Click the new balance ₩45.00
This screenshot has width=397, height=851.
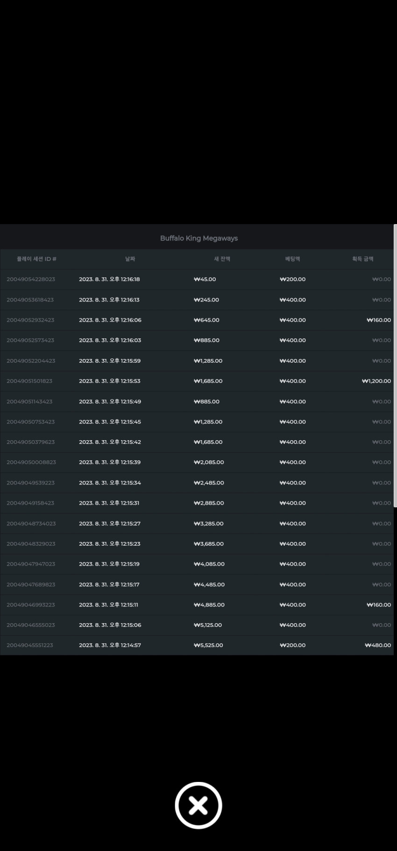205,279
